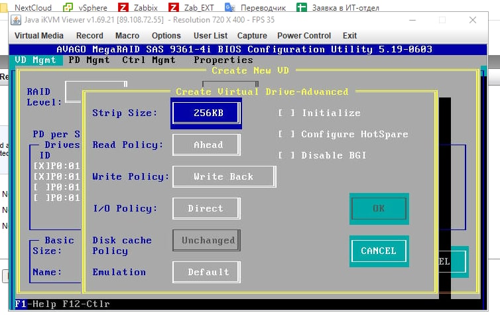Open the User List menu
The width and height of the screenshot is (500, 315).
tap(210, 36)
